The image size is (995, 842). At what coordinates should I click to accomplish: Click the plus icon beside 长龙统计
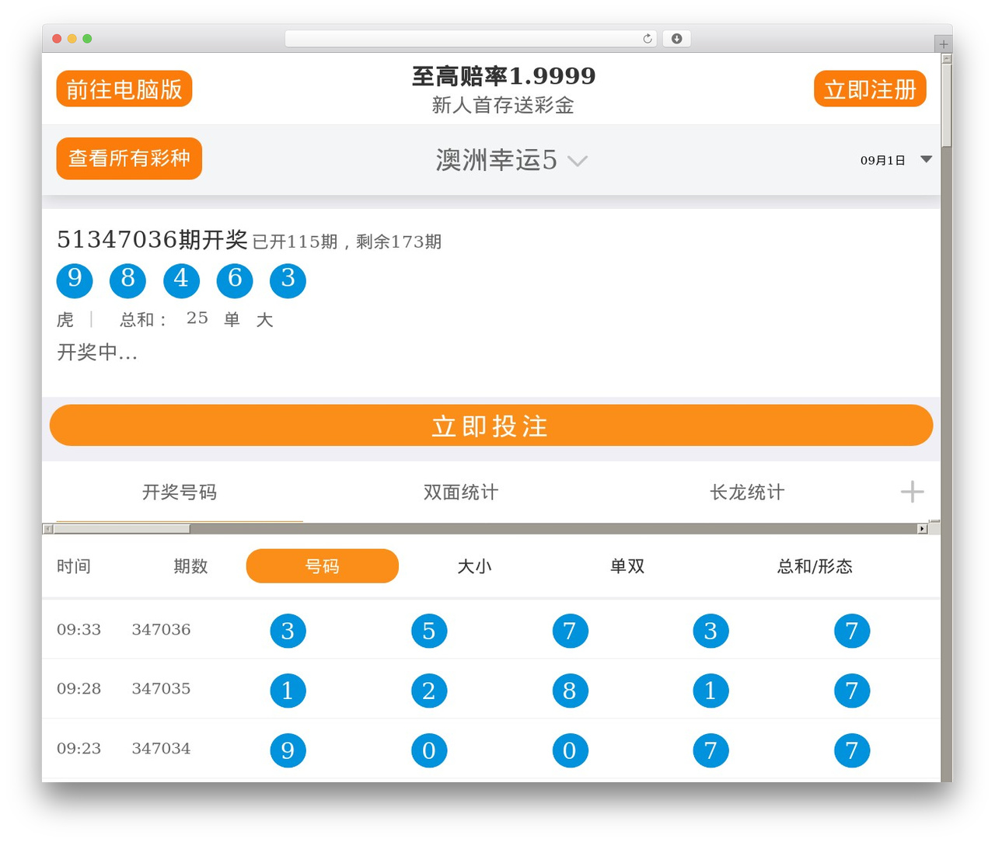point(912,492)
